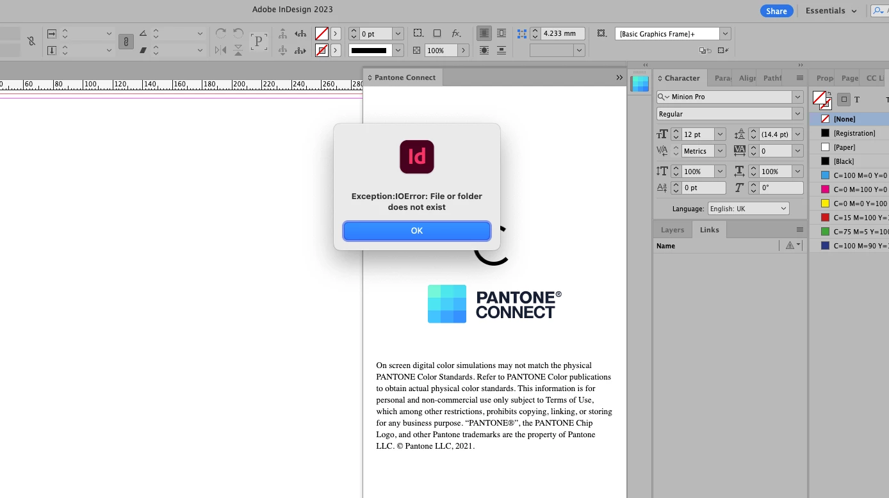Image resolution: width=889 pixels, height=498 pixels.
Task: Open the fx effects menu icon
Action: [456, 33]
